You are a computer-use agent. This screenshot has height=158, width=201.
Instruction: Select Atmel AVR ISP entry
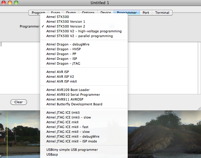coord(84,72)
